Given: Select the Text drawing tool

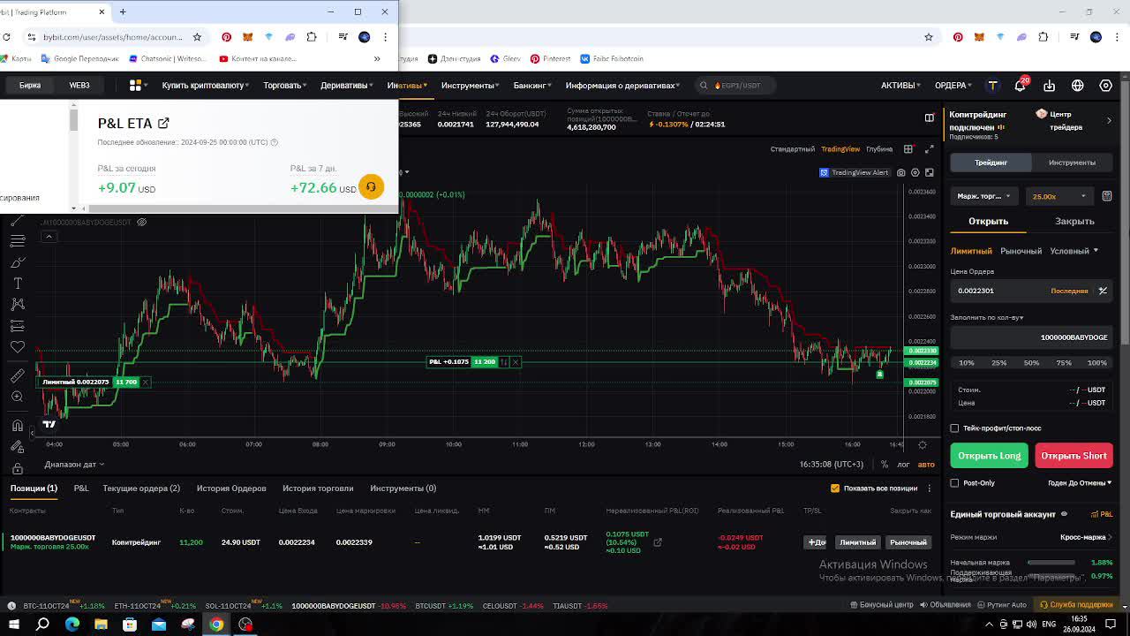Looking at the screenshot, I should point(17,284).
